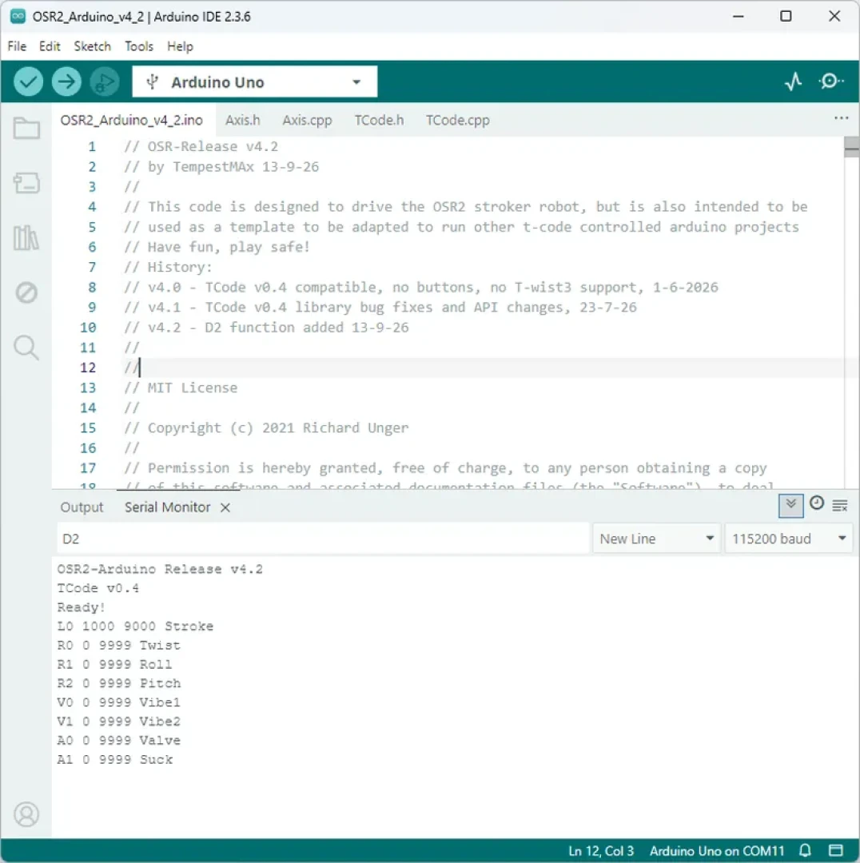Toggle timestamp clock icon in Serial Monitor
The height and width of the screenshot is (863, 860).
coord(817,503)
